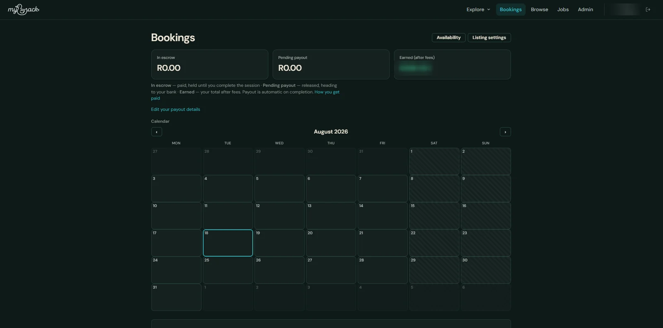This screenshot has height=328, width=663.
Task: Select August 13 on the calendar
Action: tap(331, 216)
